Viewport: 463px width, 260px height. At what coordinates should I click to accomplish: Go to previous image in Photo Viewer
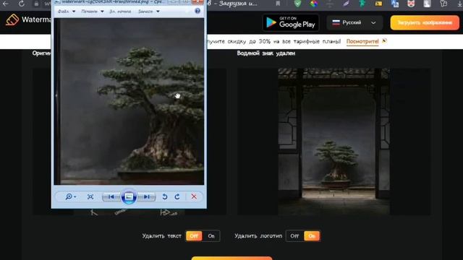(111, 196)
